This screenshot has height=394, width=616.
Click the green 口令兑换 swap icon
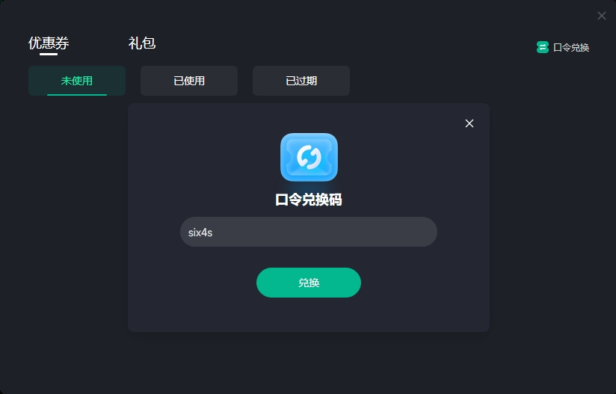click(542, 47)
